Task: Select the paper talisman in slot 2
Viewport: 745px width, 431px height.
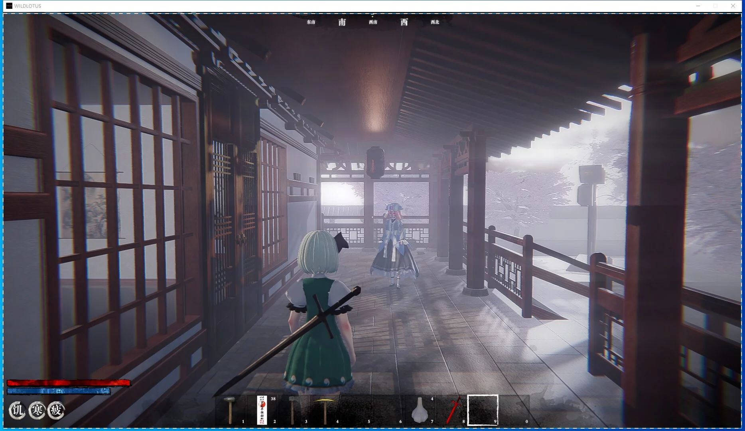Action: point(262,410)
